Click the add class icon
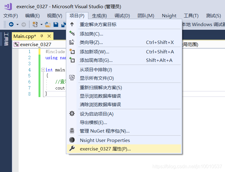 tap(72, 33)
